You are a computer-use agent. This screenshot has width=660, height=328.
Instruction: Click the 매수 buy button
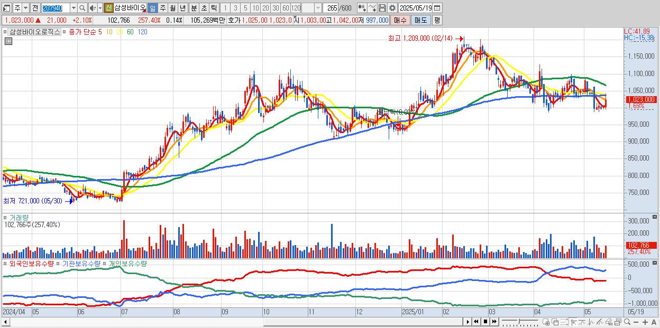point(400,20)
